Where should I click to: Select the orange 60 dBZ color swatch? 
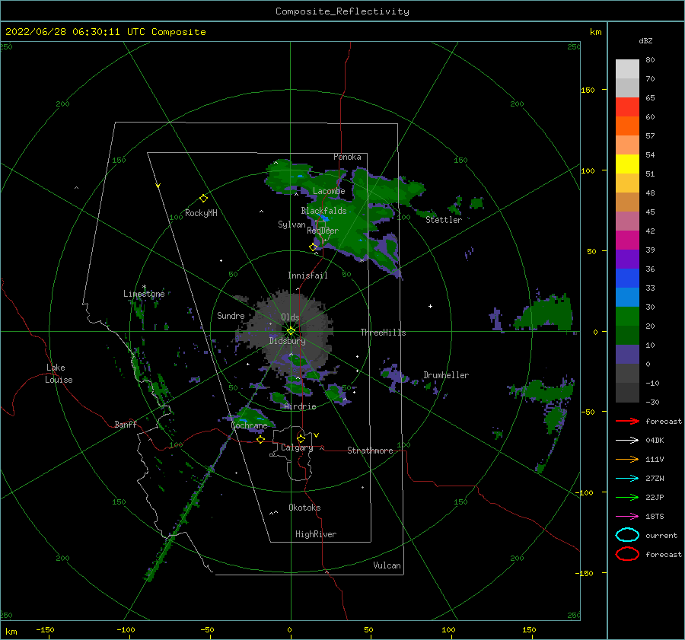[627, 126]
